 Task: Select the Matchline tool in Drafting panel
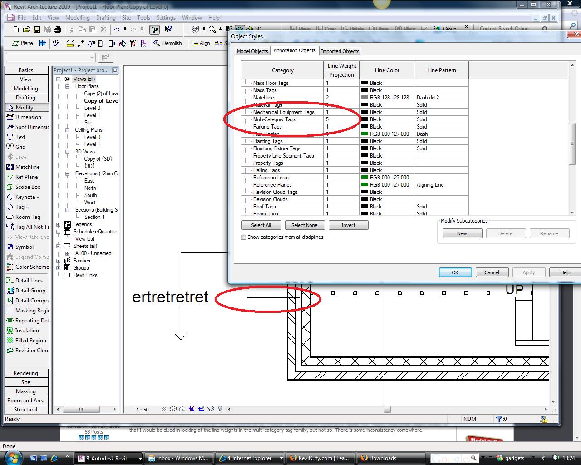coord(27,167)
